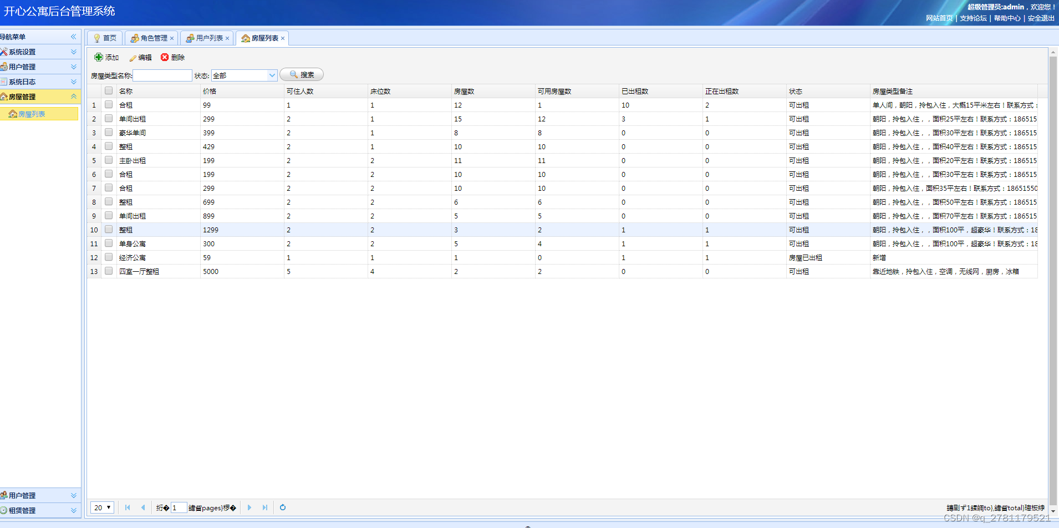1059x528 pixels.
Task: Click the 经济公寓 name cell
Action: click(158, 257)
